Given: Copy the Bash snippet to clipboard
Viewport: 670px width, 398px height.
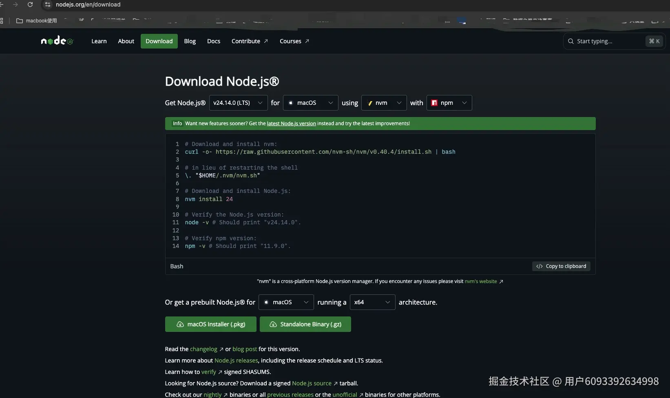Looking at the screenshot, I should [561, 266].
